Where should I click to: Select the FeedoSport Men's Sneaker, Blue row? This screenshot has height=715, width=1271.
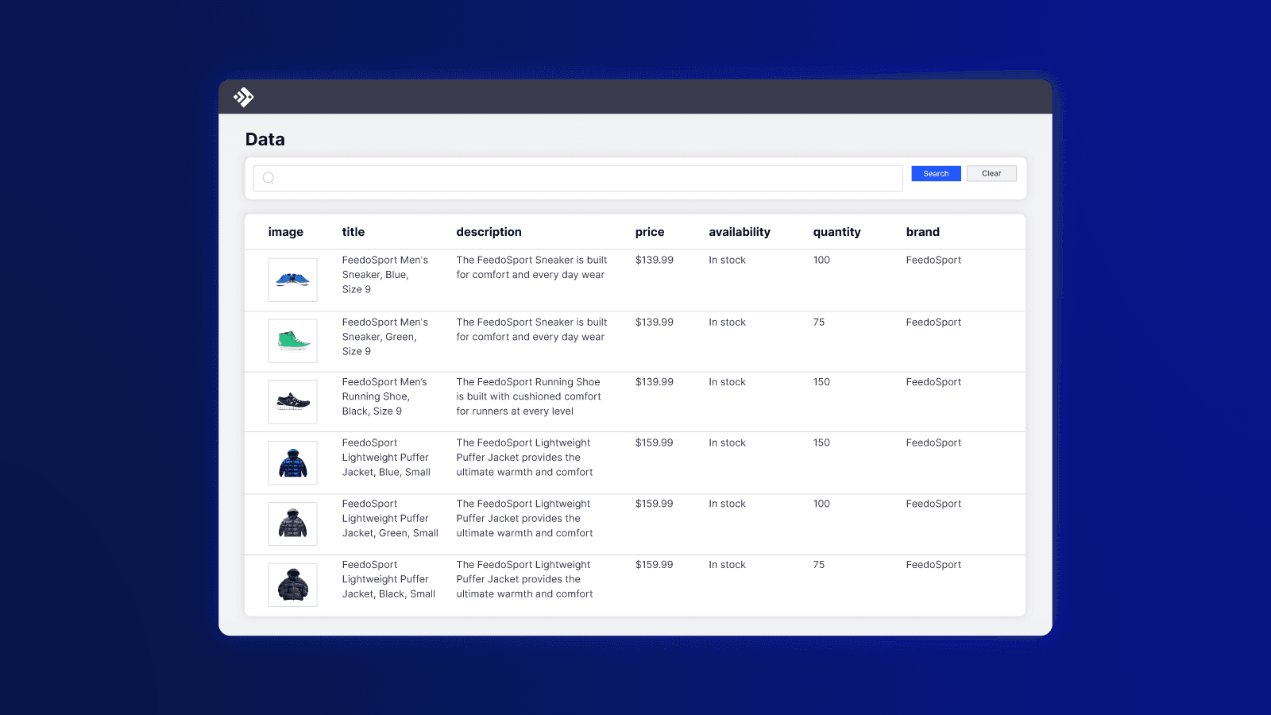click(556, 280)
